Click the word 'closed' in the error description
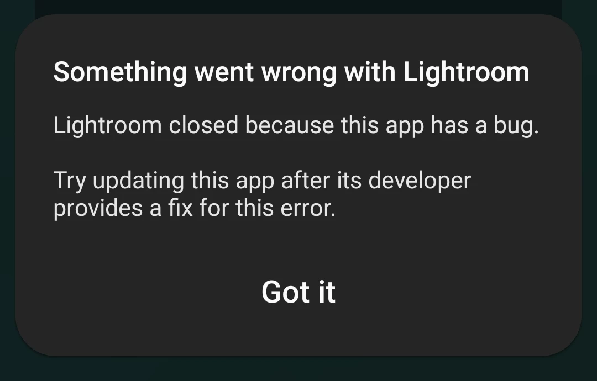 (203, 125)
